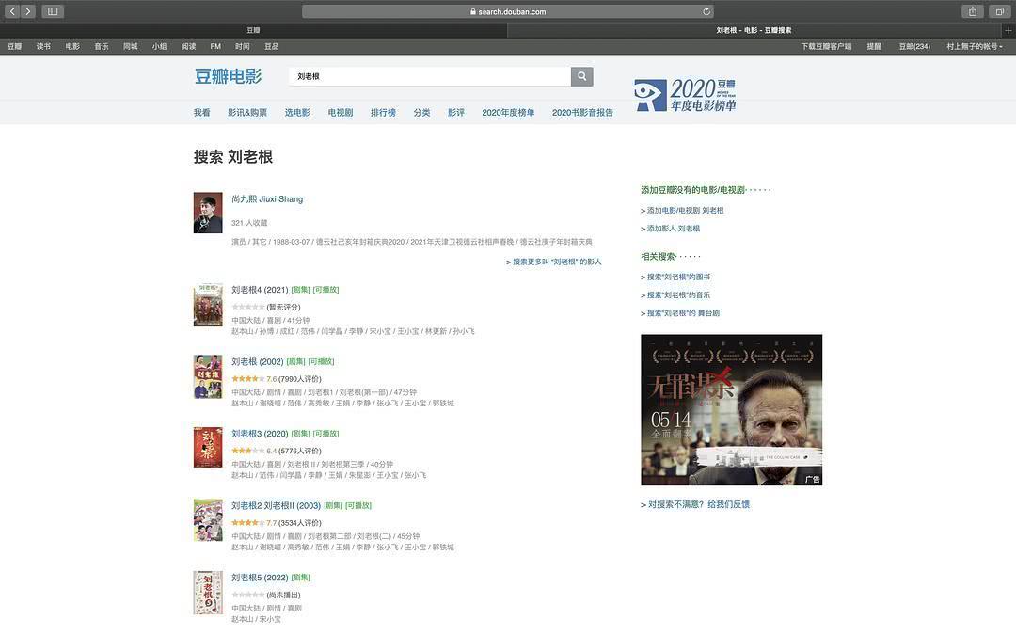The image size is (1016, 635).
Task: Open the 2020书影音报告 navigation item
Action: 582,112
